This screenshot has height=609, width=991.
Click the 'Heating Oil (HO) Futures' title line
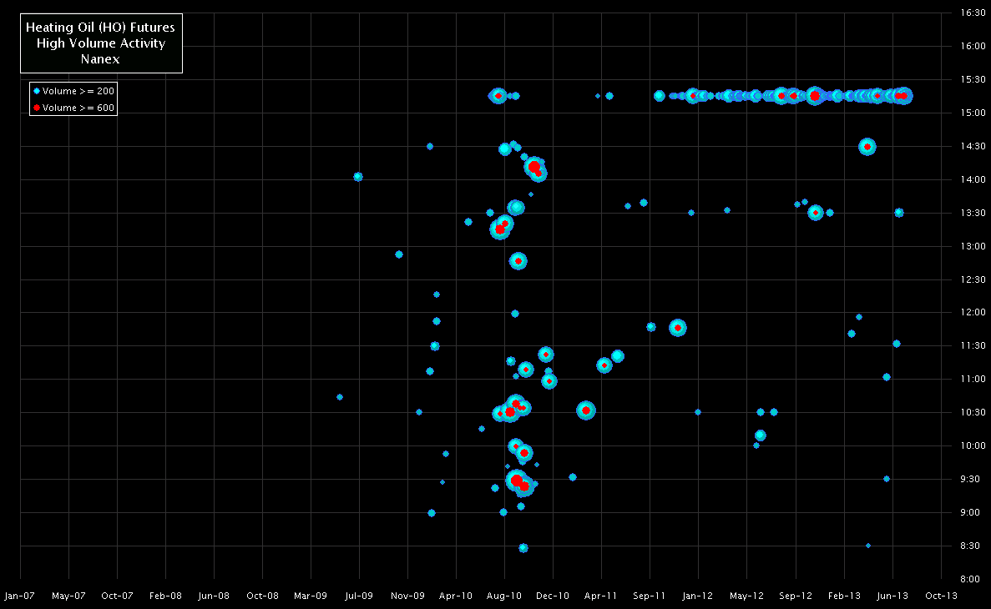[100, 28]
